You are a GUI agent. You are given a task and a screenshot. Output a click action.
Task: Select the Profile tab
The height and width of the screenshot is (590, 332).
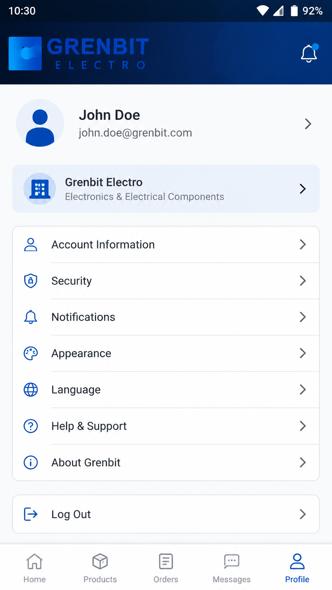(x=297, y=568)
